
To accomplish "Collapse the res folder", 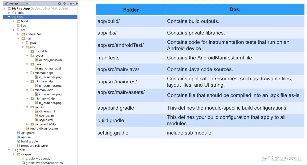I will [23, 47].
